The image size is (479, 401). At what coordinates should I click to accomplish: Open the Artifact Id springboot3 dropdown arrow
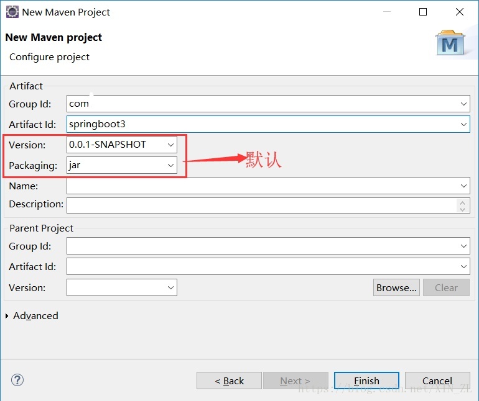[463, 124]
